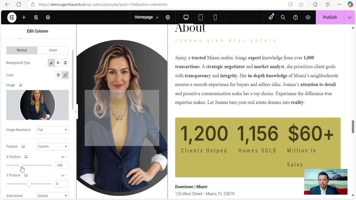Image resolution: width=356 pixels, height=200 pixels.
Task: Switch to mobile preview mode
Action: (x=215, y=17)
